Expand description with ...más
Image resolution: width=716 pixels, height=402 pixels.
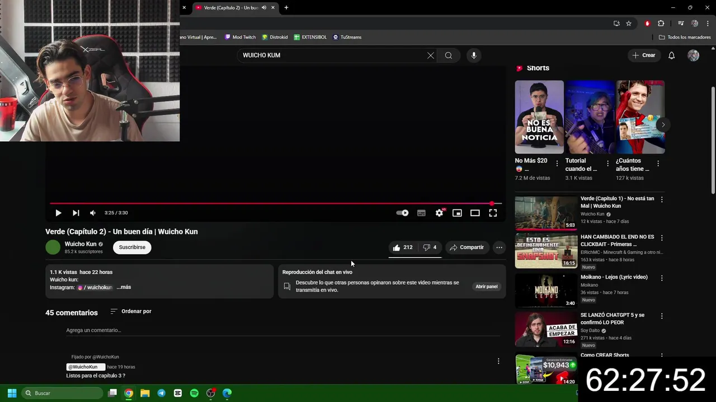[124, 287]
